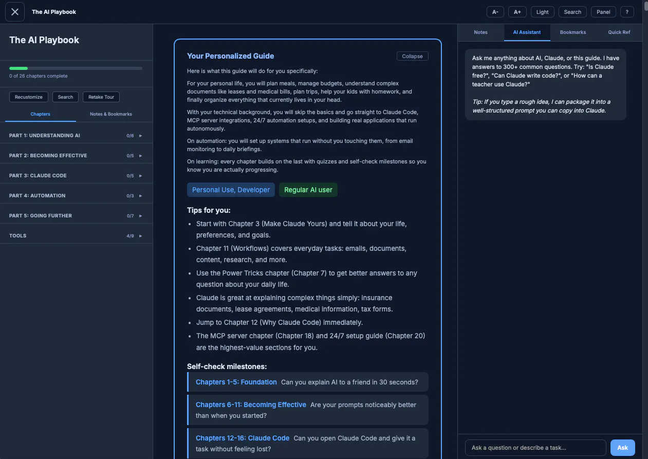Open the Quick Ref tab
Screen dimensions: 648x459
(x=619, y=32)
